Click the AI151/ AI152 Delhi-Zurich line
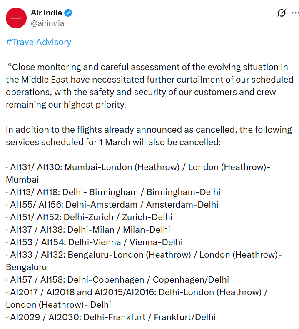Viewport: 299px width, 329px height. (x=89, y=217)
